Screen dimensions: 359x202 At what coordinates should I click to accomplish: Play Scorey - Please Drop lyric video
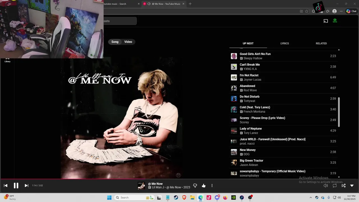tap(283, 120)
